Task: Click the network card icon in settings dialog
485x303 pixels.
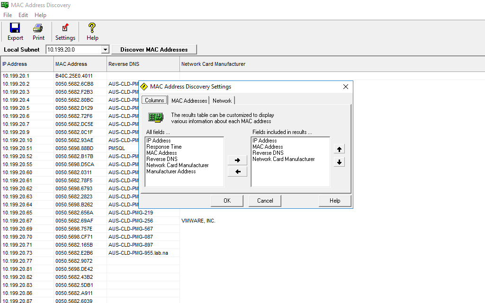Action: click(155, 117)
